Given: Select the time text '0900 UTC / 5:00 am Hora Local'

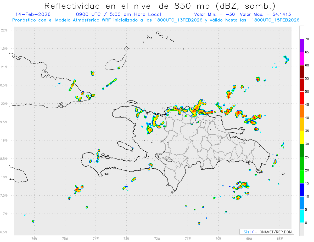Looking at the screenshot, I should (118, 14).
